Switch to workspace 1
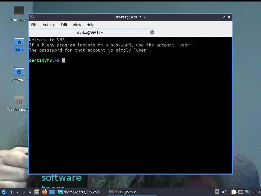 (11, 192)
